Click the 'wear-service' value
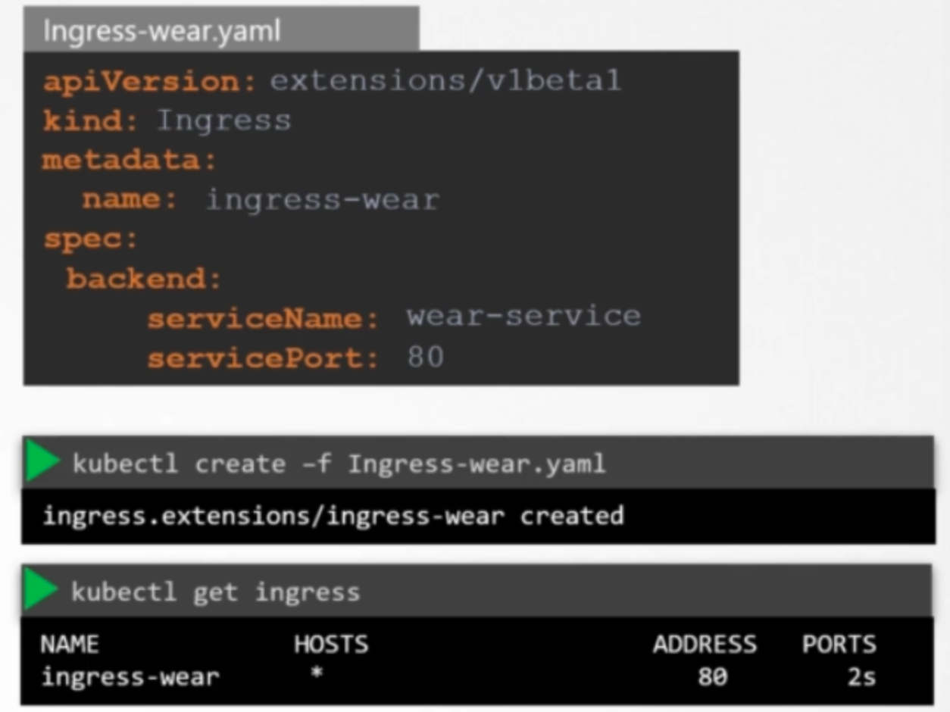 [523, 315]
